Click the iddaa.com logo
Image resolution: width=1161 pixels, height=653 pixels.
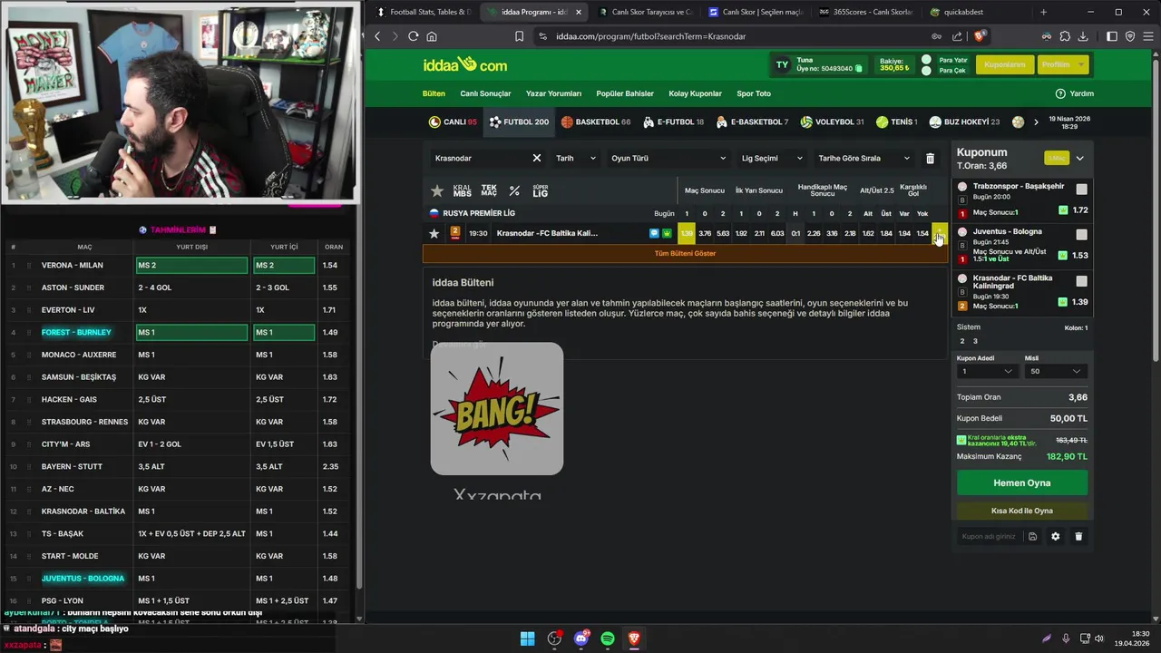tap(465, 65)
